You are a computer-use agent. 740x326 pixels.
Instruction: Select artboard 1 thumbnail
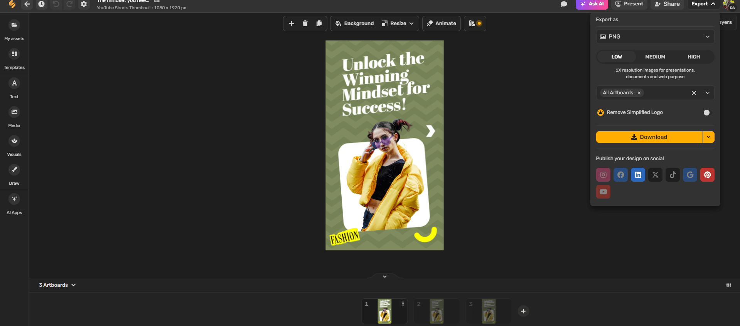384,311
